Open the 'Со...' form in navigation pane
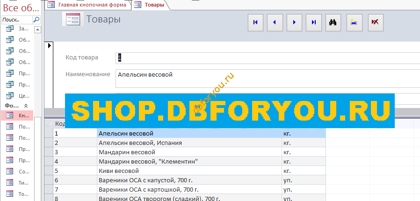 [x=18, y=171]
